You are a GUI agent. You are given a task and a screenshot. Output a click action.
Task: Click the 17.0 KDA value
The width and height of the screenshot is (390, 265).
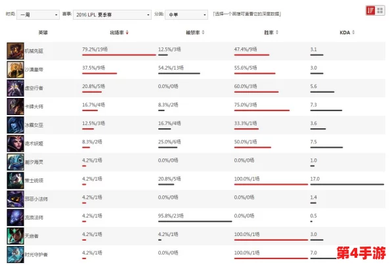(x=315, y=179)
